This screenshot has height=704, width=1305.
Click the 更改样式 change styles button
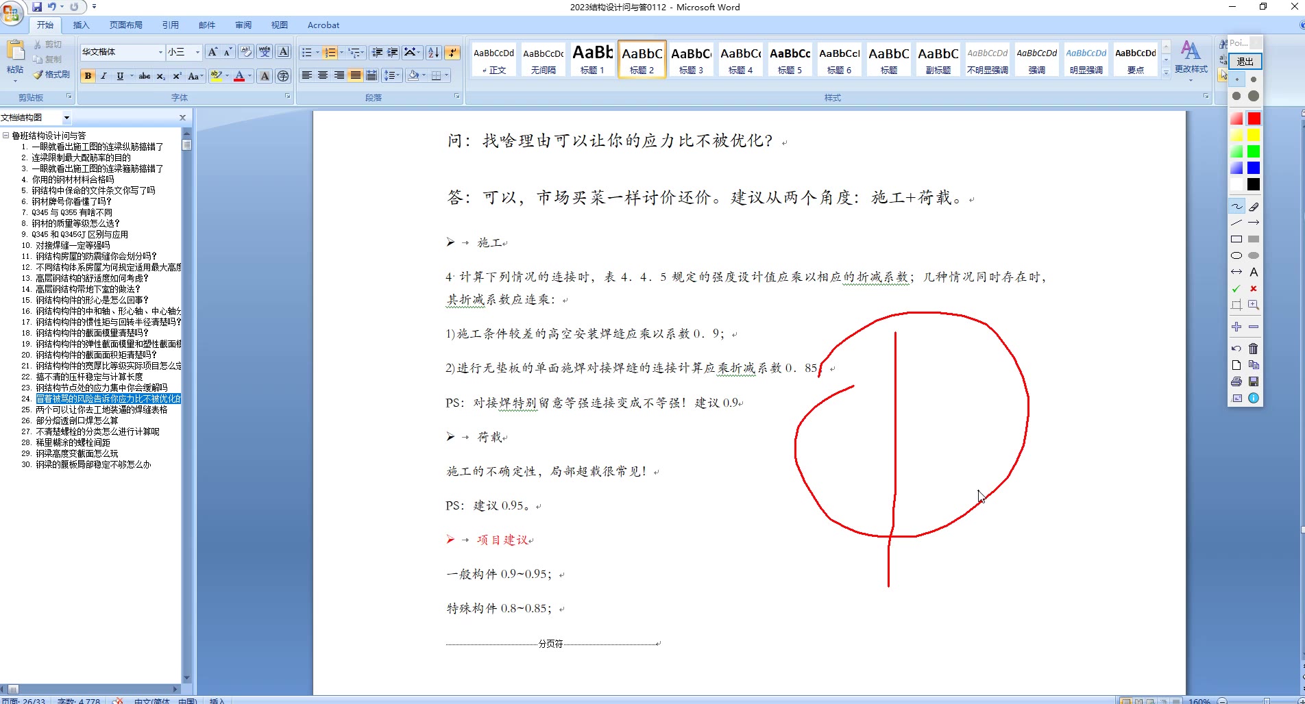click(1191, 60)
